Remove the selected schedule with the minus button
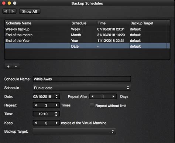The height and width of the screenshot is (143, 175). 16,67
